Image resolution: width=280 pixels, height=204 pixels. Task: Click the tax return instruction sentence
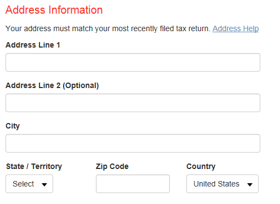[108, 28]
